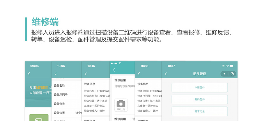The width and height of the screenshot is (262, 121).
Task: Go back from the 维修结果 screen
Action: click(x=114, y=70)
